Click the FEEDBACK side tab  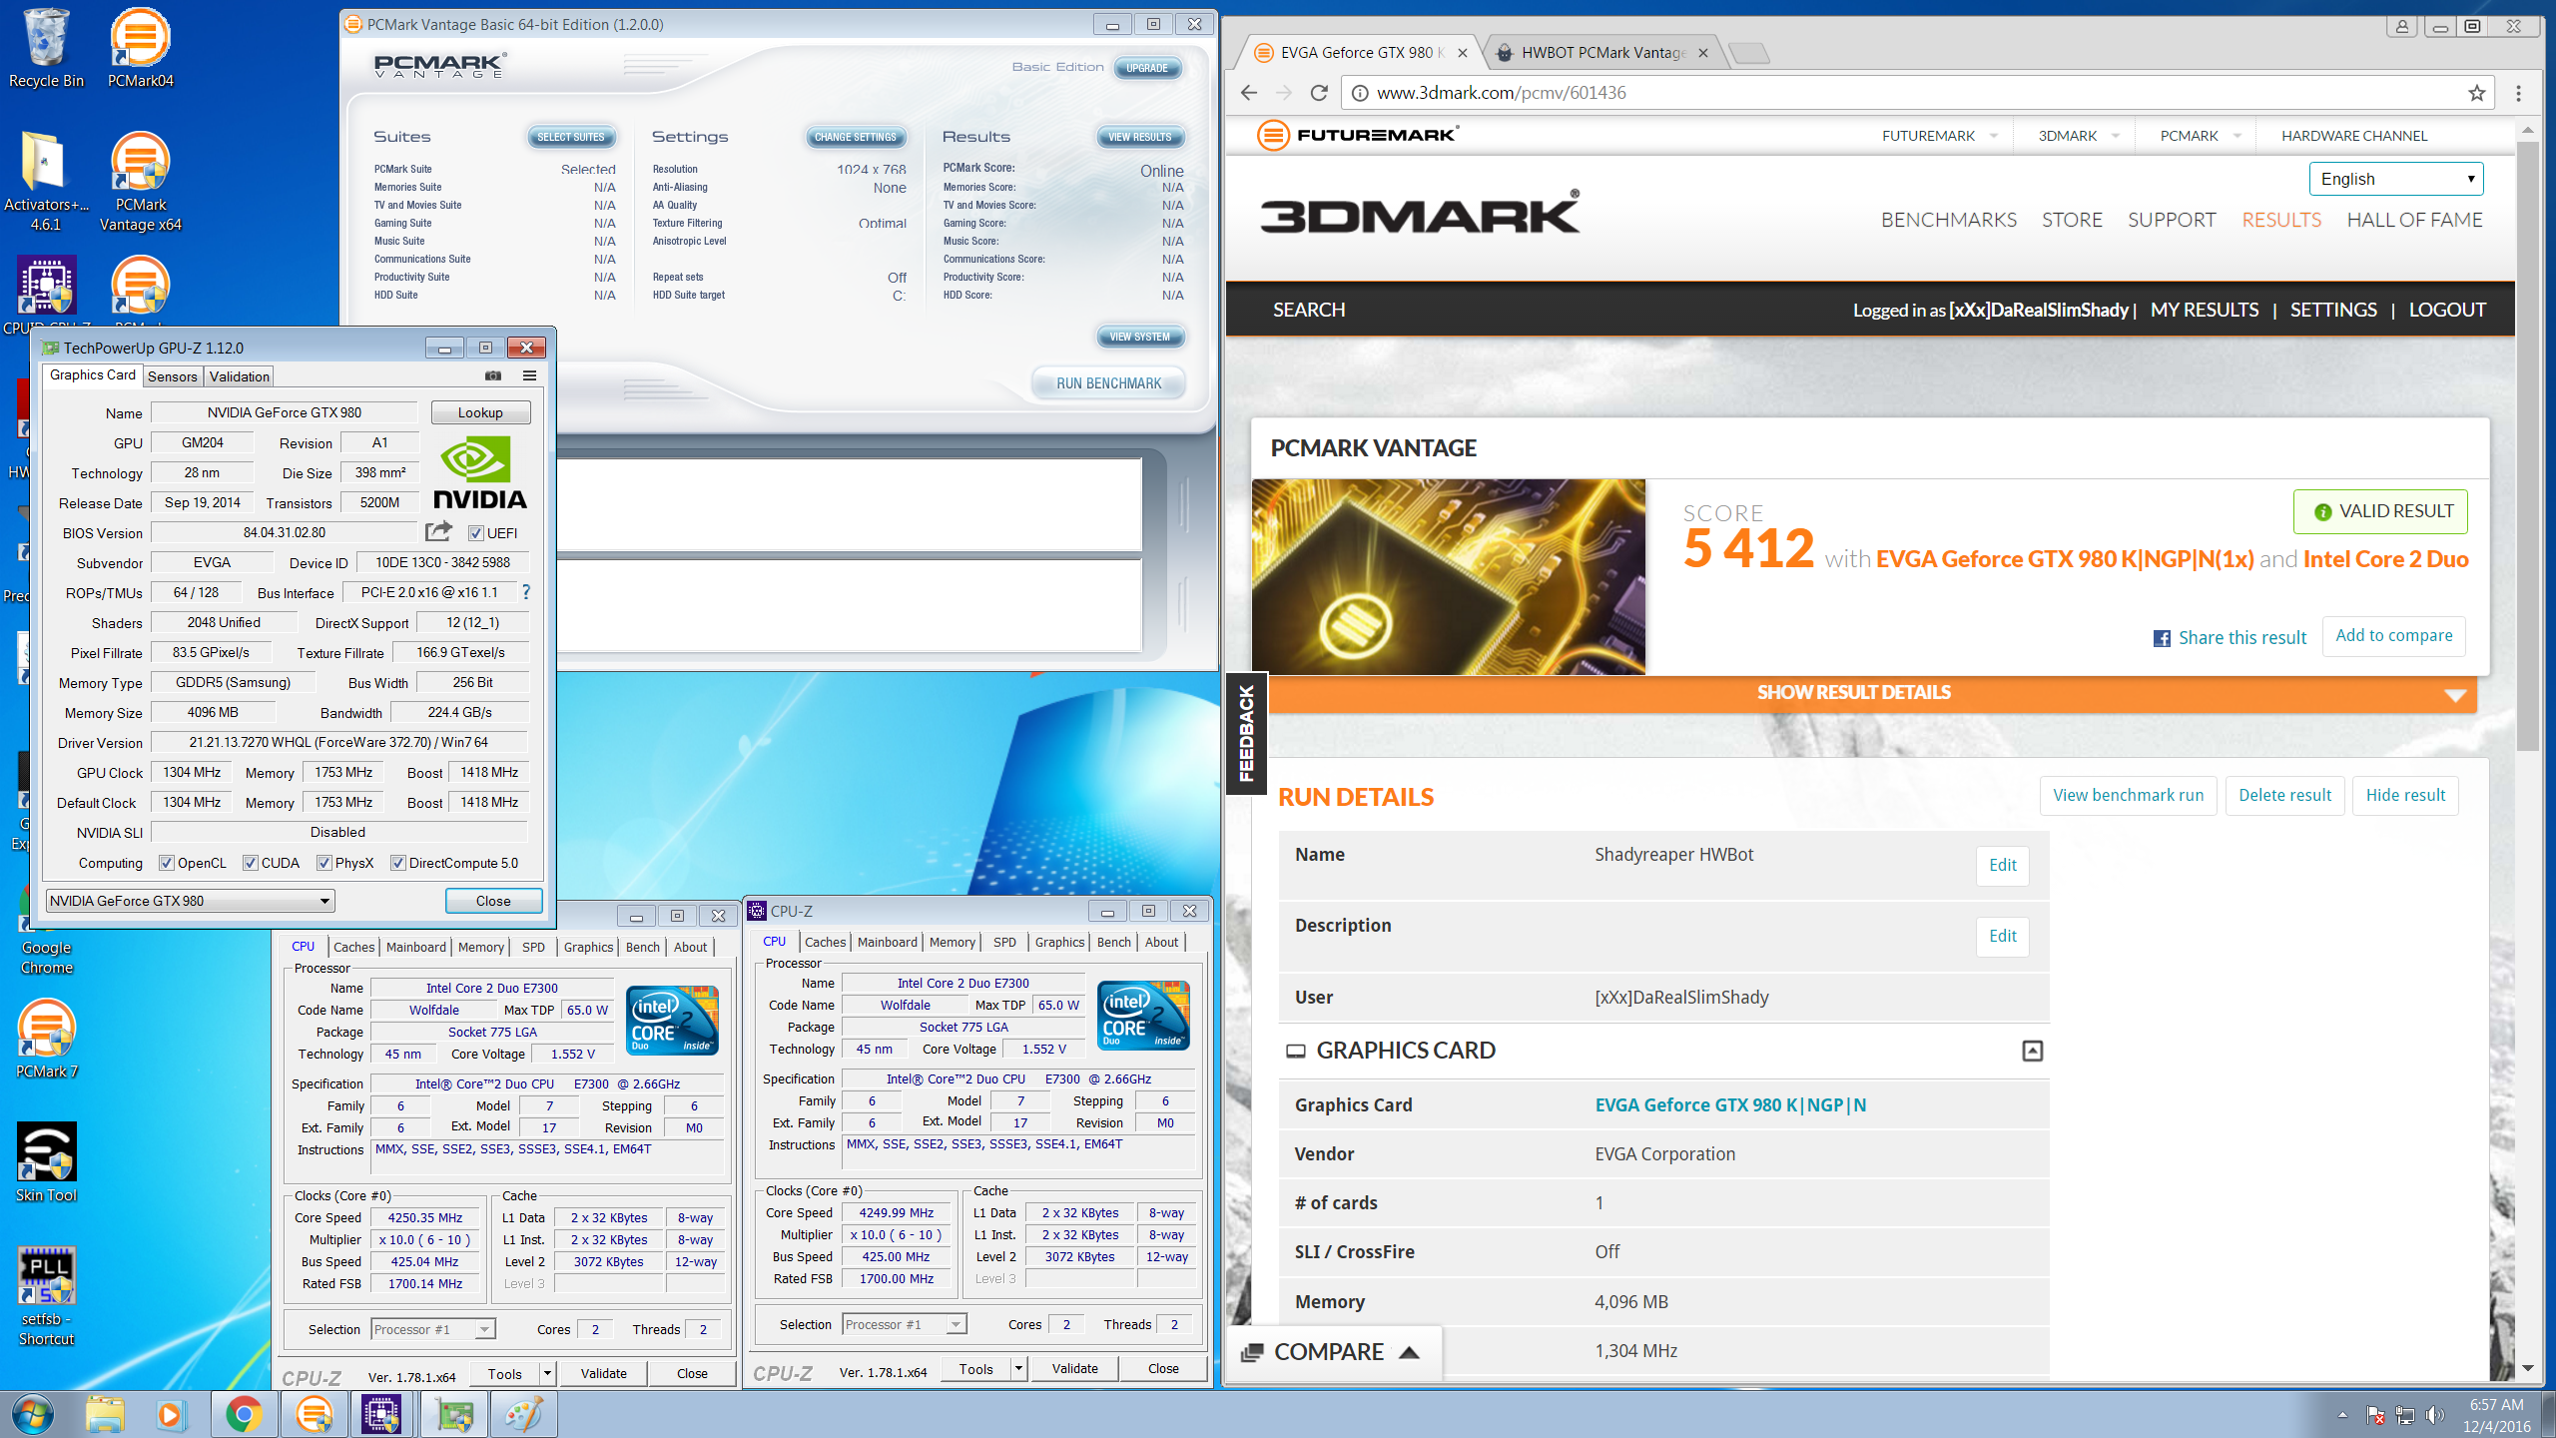click(1246, 733)
